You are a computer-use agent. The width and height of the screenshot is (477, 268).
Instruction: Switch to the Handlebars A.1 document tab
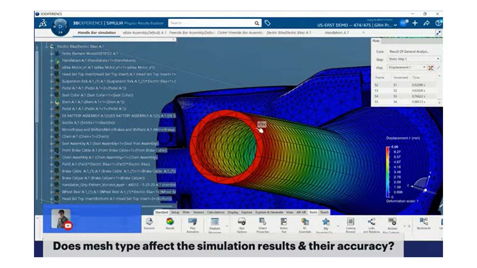[336, 33]
